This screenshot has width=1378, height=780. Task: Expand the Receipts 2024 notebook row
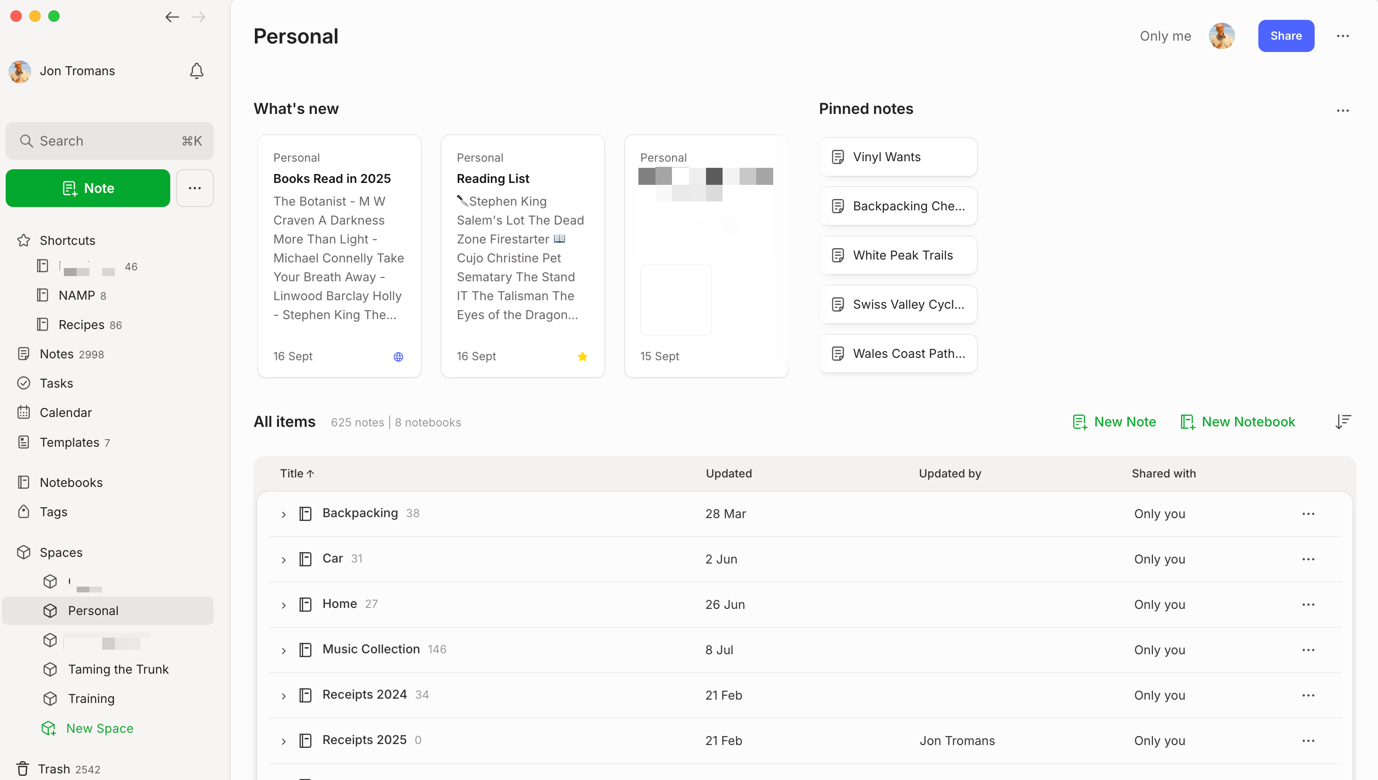[x=283, y=696]
